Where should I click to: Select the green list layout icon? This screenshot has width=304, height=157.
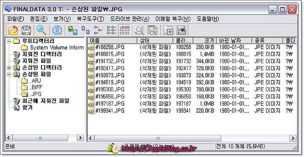point(111,30)
